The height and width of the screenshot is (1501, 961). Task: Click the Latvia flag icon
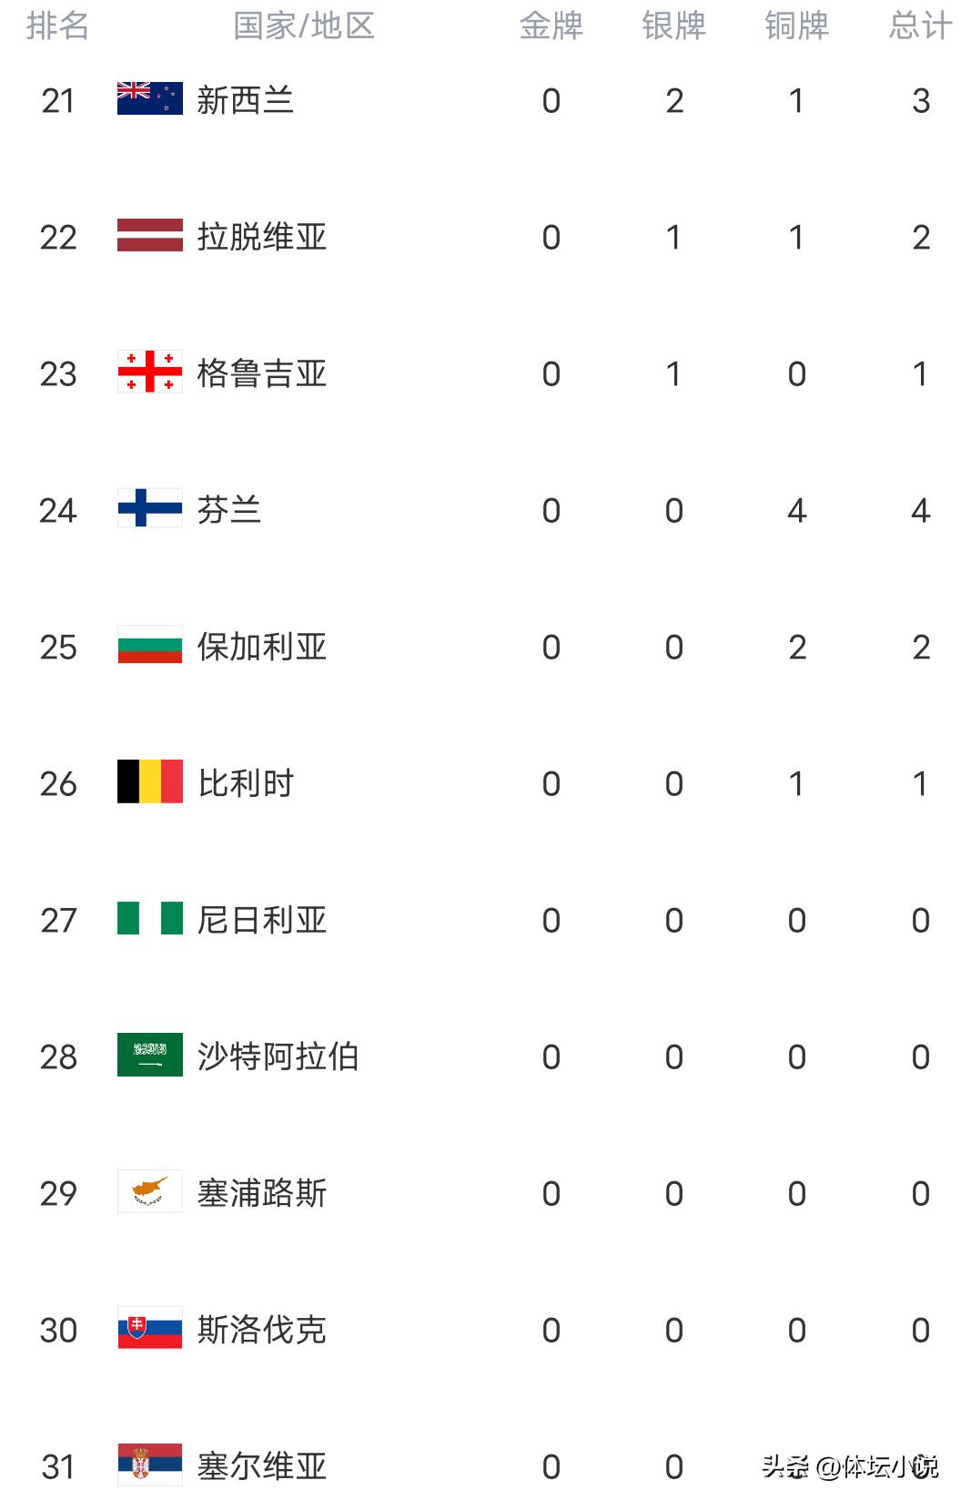[x=150, y=236]
